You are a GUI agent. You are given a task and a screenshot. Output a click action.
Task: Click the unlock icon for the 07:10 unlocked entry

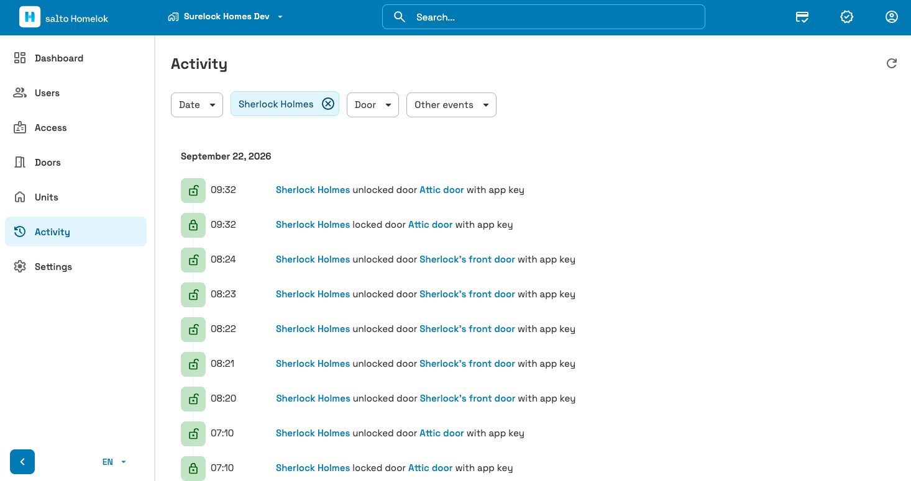click(193, 433)
